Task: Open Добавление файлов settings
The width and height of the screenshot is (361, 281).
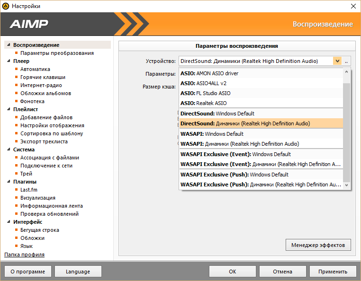Action: click(46, 117)
